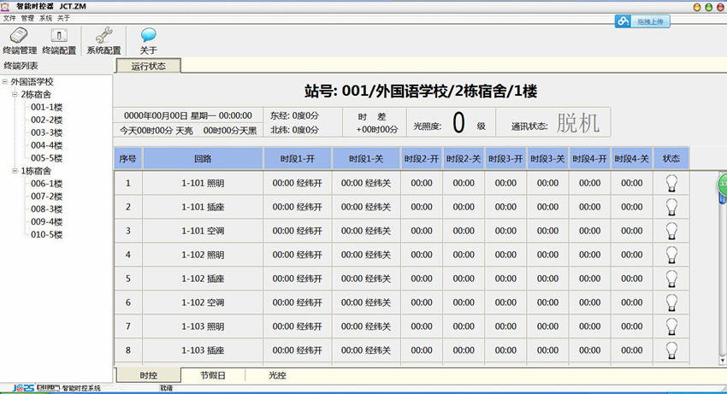Switch to the 光控 tab
The width and height of the screenshot is (727, 394).
(x=277, y=375)
